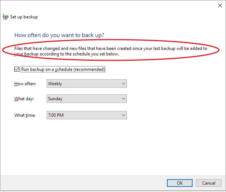Click the "Set up backup" window title text
The width and height of the screenshot is (226, 192).
(x=24, y=17)
